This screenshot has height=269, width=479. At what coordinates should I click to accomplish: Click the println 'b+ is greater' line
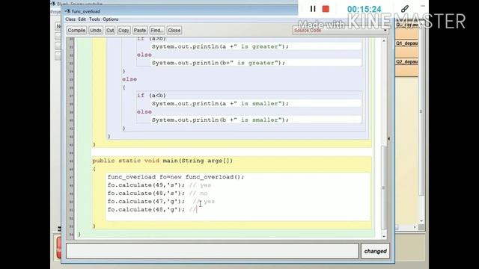tap(219, 63)
